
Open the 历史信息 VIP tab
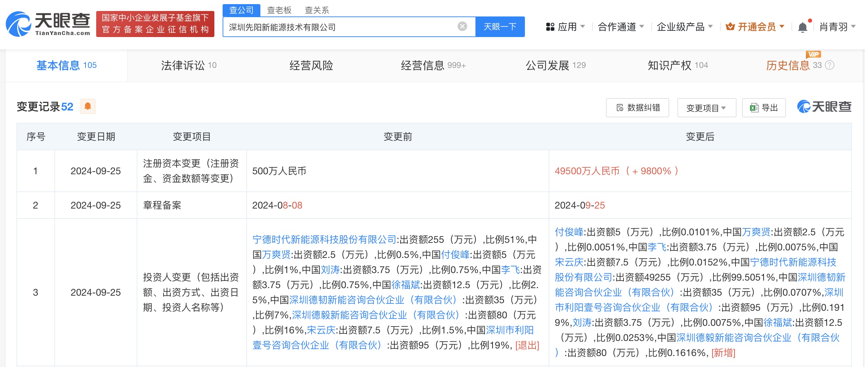pyautogui.click(x=794, y=65)
